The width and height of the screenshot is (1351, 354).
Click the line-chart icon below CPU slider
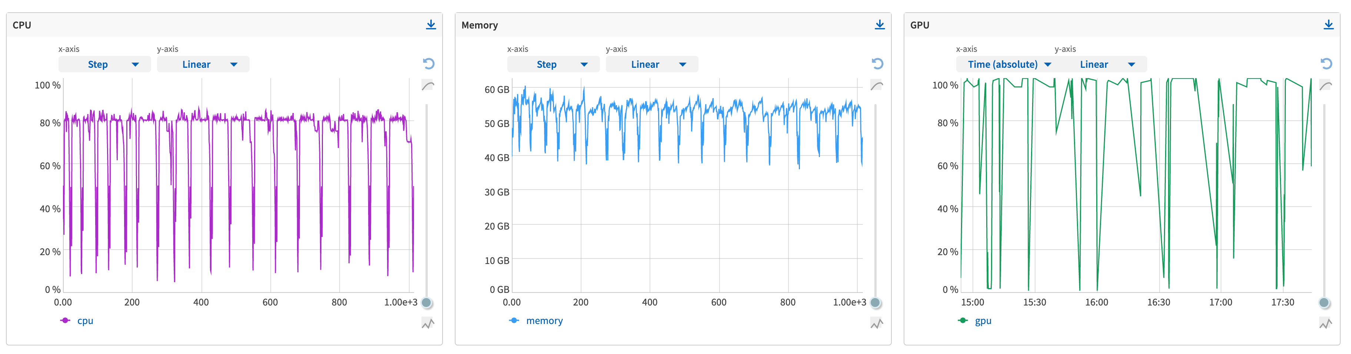tap(428, 324)
